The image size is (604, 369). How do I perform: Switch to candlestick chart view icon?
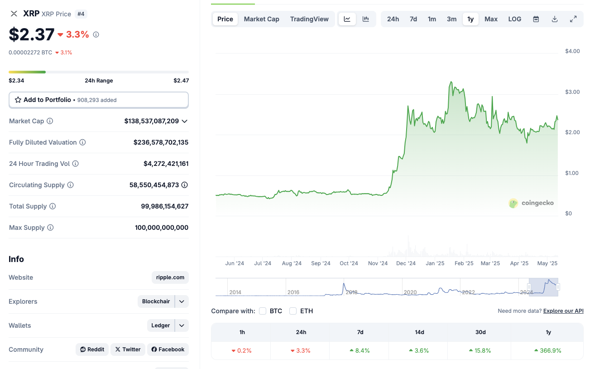point(366,19)
